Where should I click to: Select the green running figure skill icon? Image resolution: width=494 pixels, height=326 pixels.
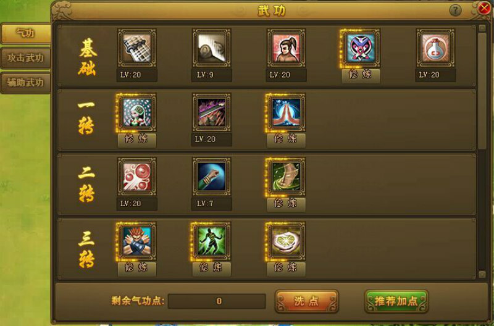pos(211,241)
